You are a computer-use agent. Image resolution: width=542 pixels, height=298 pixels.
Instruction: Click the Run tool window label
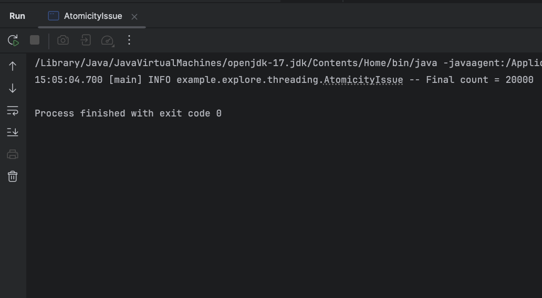(17, 16)
